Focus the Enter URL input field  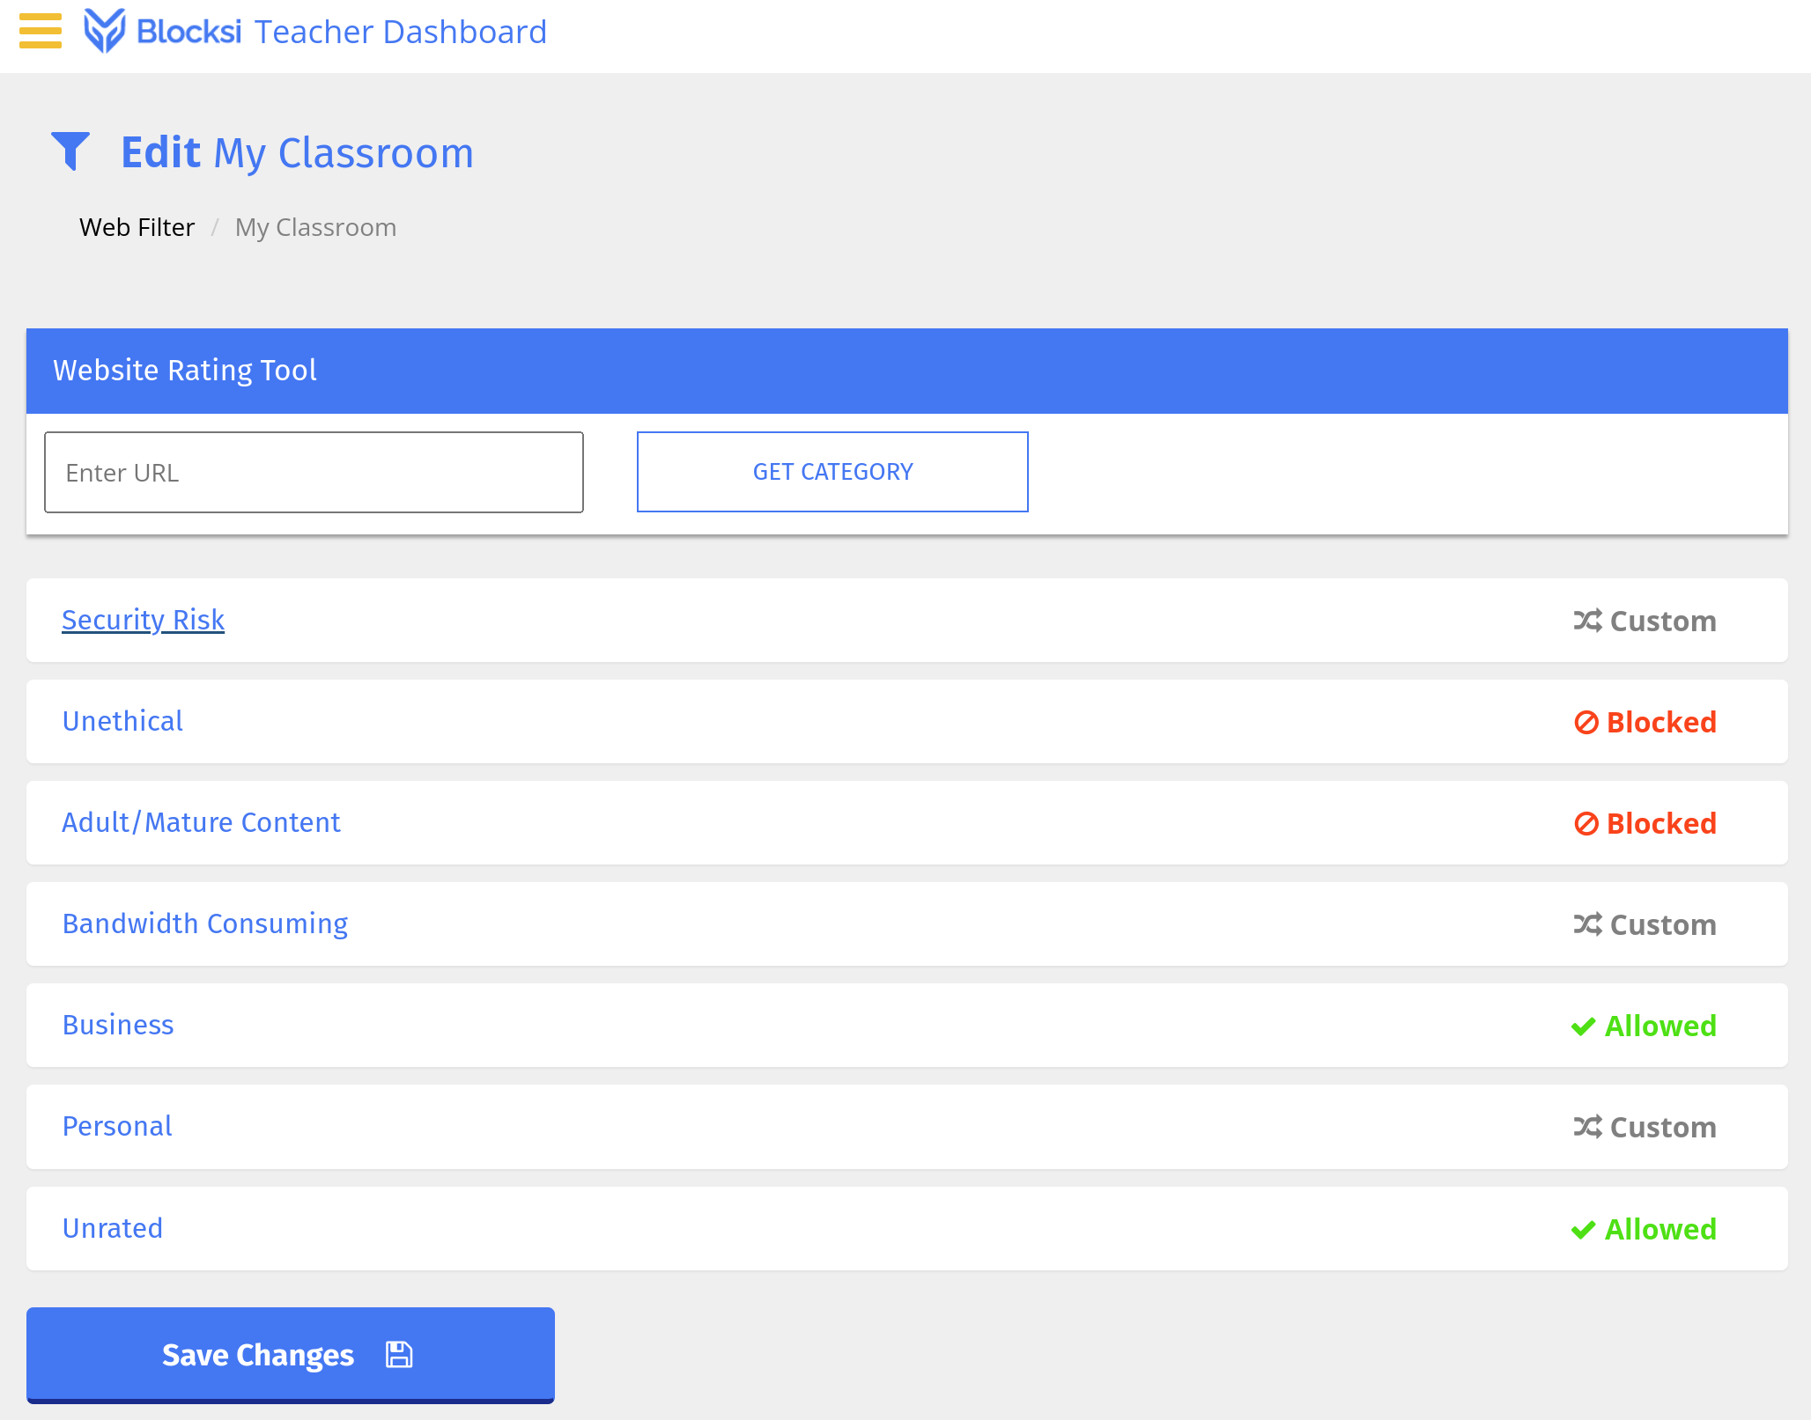pyautogui.click(x=314, y=472)
